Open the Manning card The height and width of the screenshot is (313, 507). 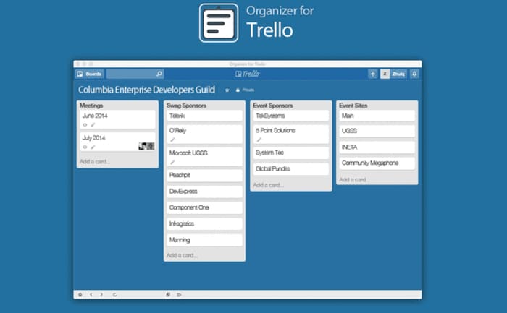coord(204,240)
